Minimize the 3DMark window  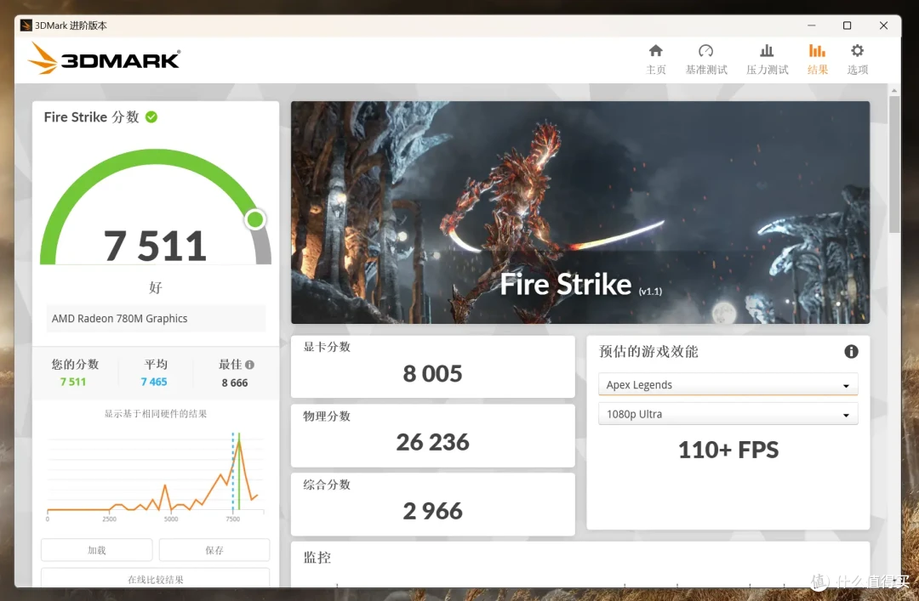(812, 26)
